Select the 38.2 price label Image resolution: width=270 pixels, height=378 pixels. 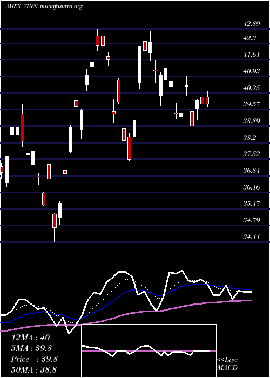tap(249, 138)
